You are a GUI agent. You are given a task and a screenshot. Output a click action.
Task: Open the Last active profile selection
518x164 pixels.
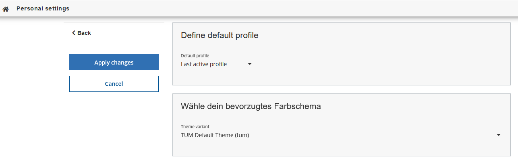[x=204, y=64]
